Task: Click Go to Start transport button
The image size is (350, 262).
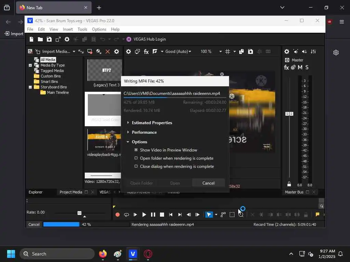Action: [x=171, y=215]
